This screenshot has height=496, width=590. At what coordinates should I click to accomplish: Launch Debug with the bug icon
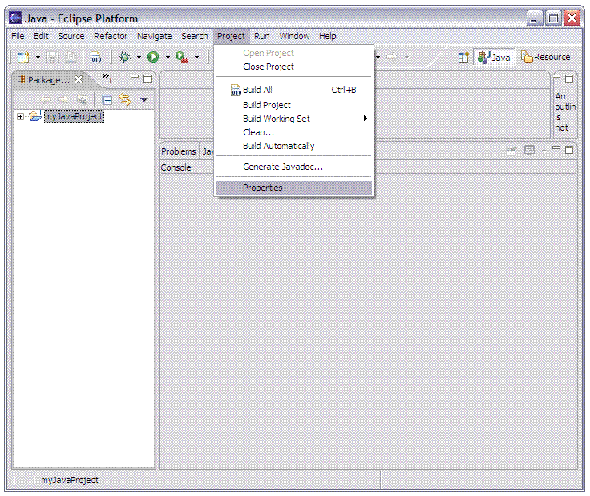tap(124, 57)
